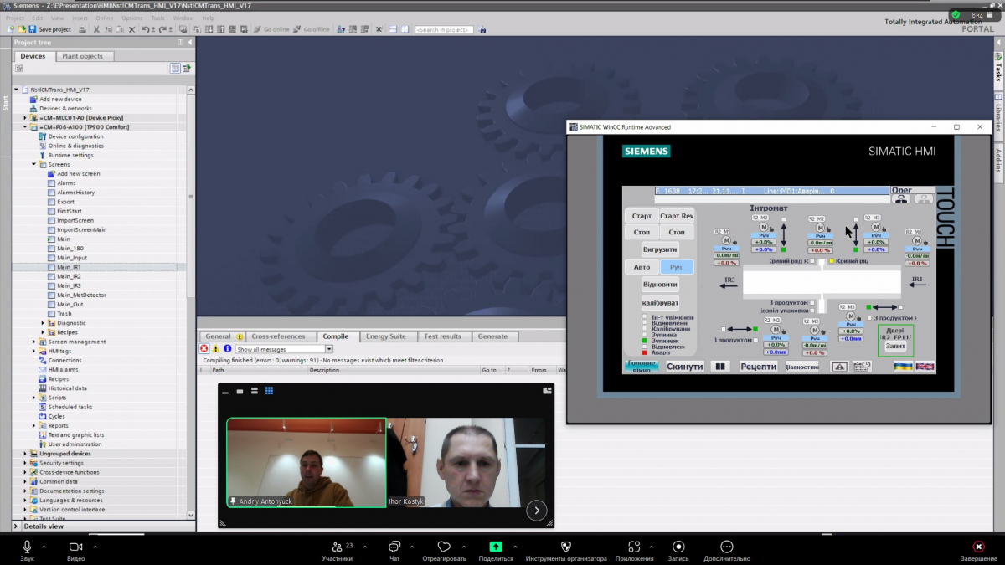1005x565 pixels.
Task: Select the Ukrainian flag language icon
Action: pyautogui.click(x=903, y=367)
